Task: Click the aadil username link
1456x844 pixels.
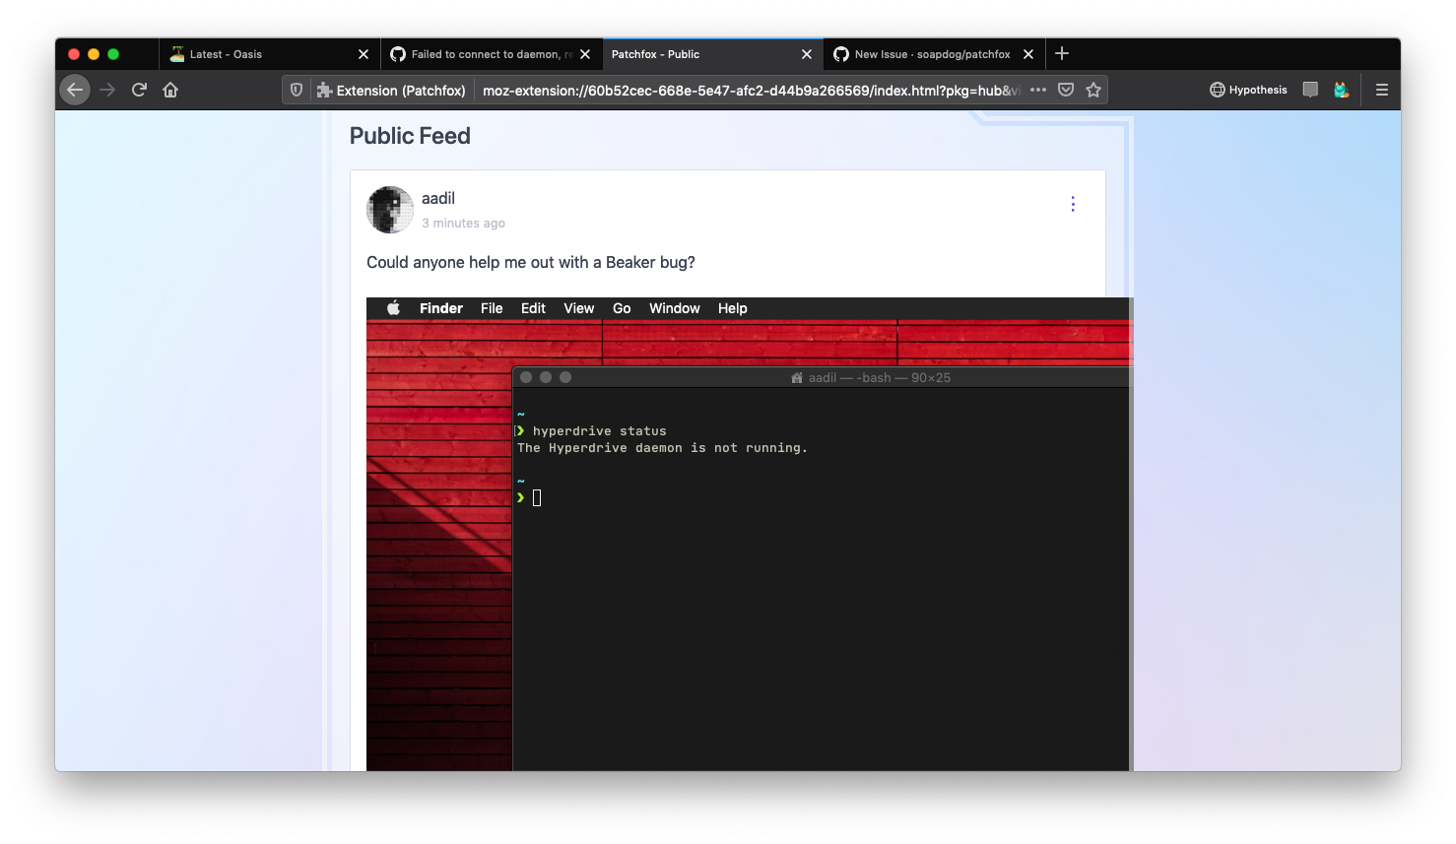Action: click(438, 198)
